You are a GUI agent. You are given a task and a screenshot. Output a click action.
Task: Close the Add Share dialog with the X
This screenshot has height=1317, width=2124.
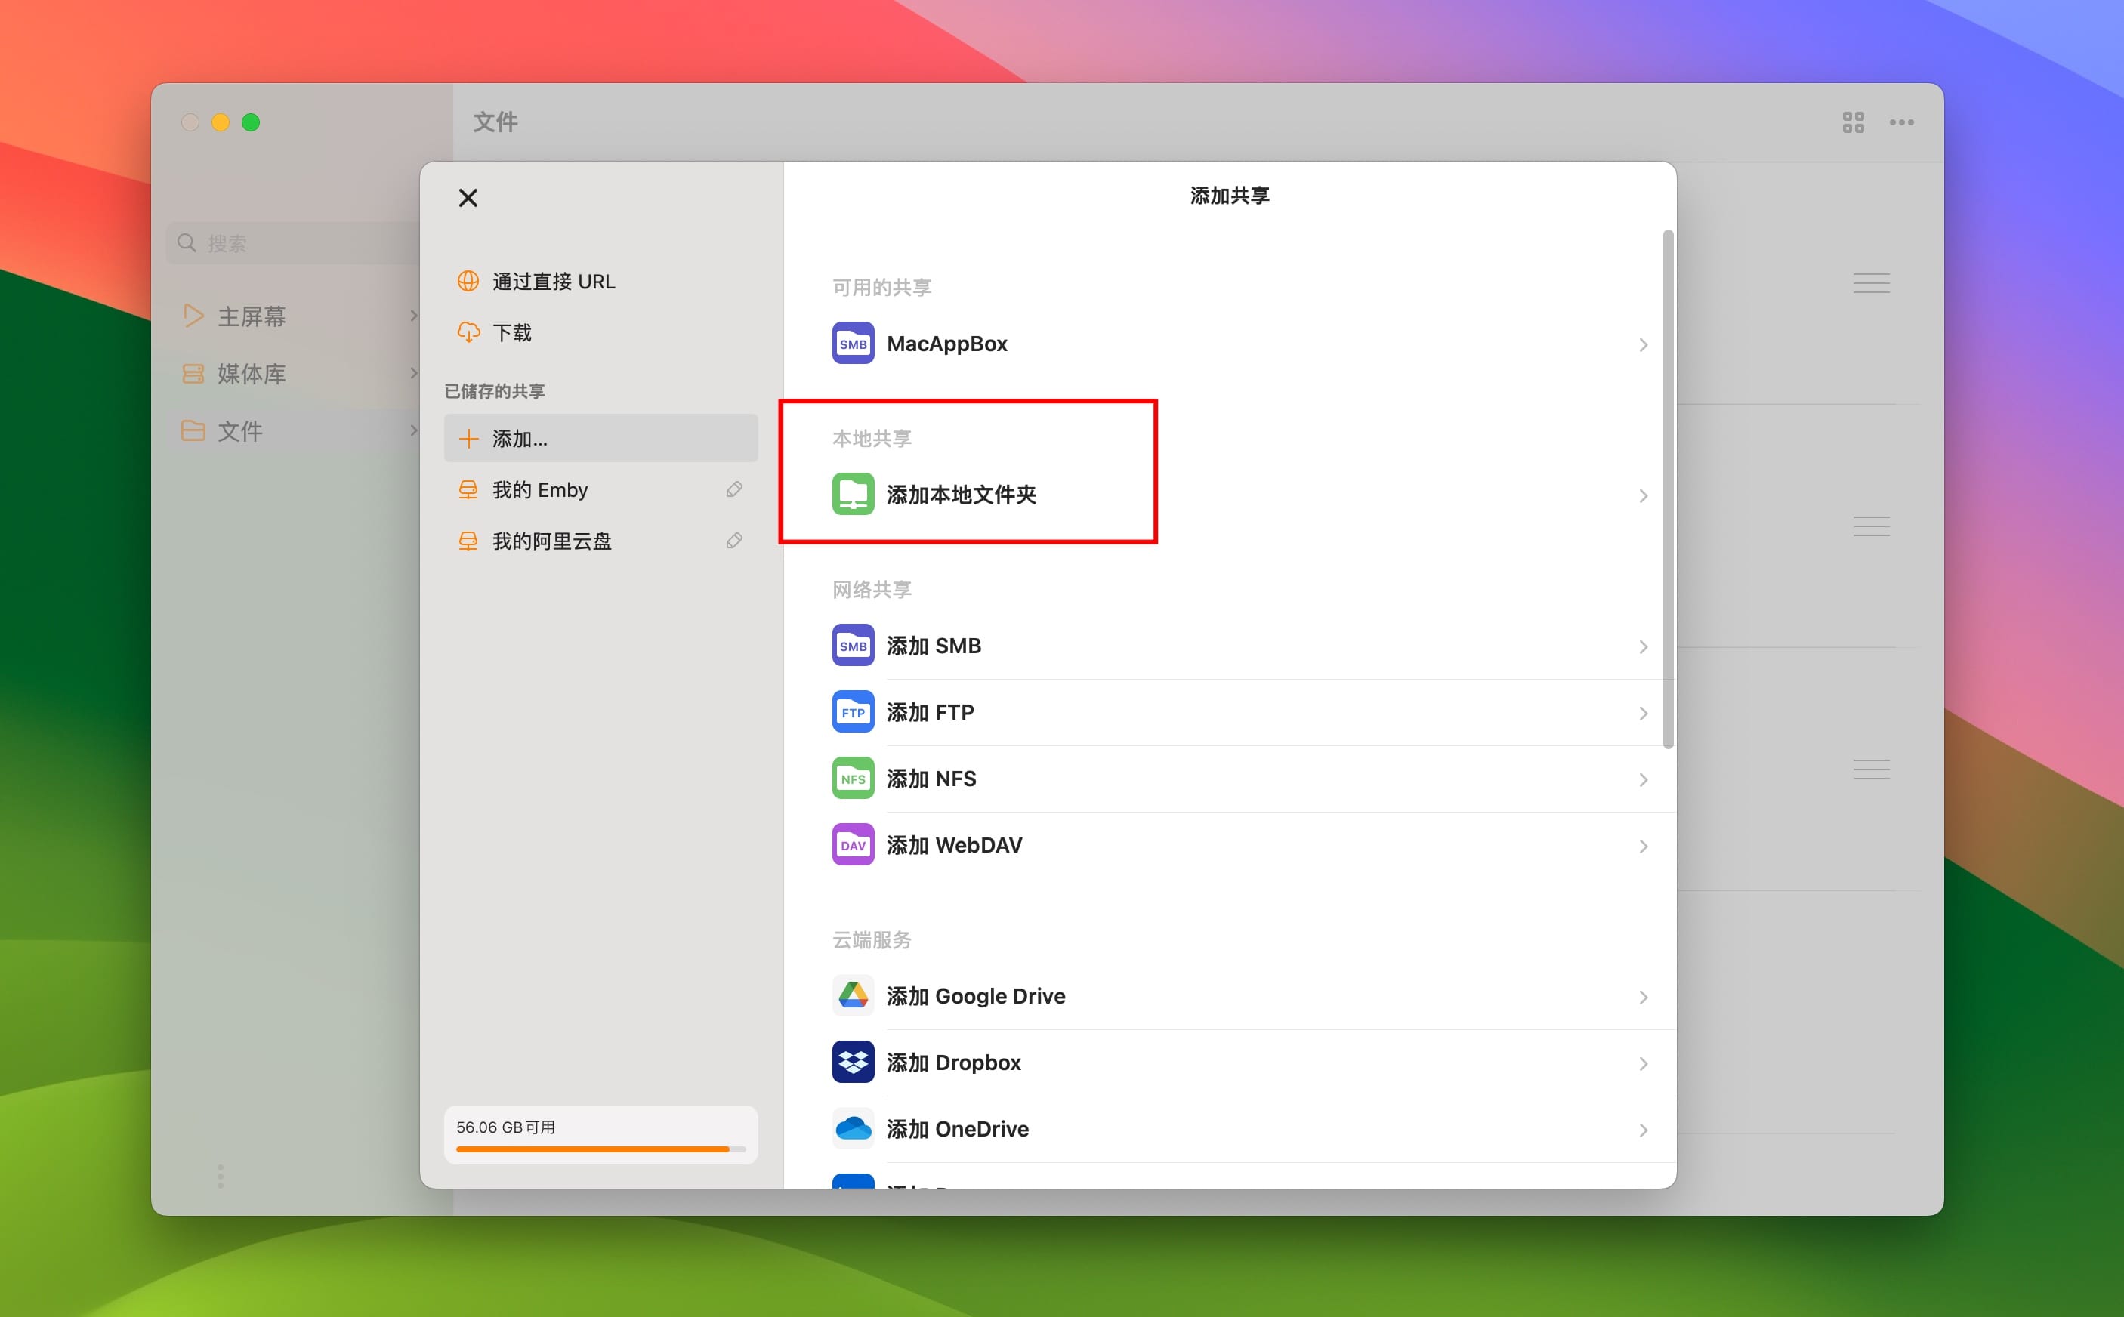coord(468,198)
